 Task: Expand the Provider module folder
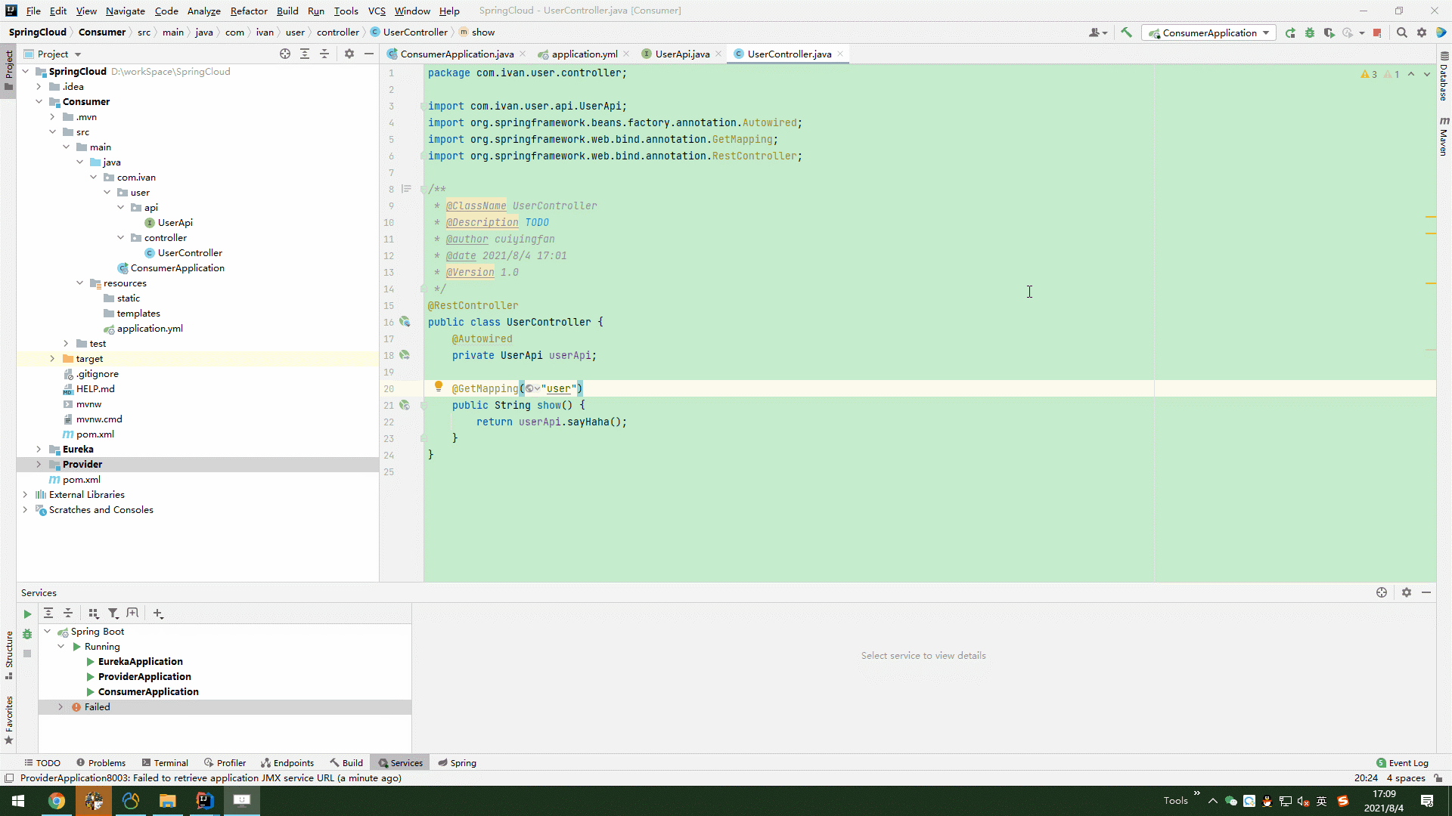39,464
